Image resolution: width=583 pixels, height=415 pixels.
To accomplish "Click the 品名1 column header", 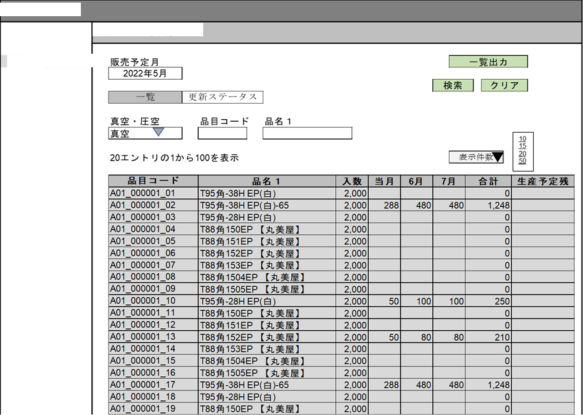I will click(267, 181).
